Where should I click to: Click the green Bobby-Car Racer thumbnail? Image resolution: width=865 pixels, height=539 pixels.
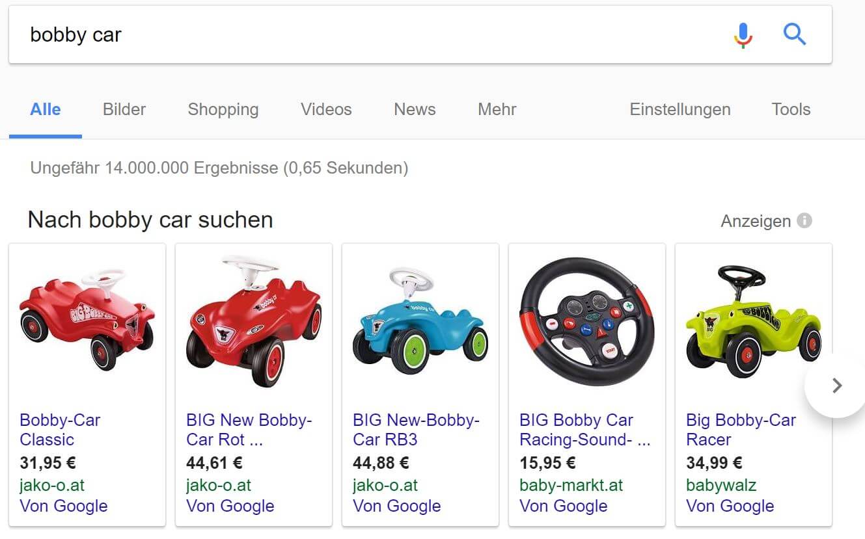coord(753,322)
